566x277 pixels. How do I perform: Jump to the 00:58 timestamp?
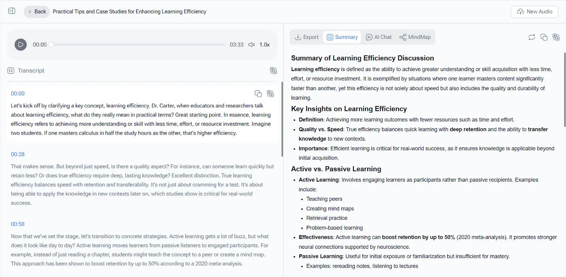(x=18, y=224)
